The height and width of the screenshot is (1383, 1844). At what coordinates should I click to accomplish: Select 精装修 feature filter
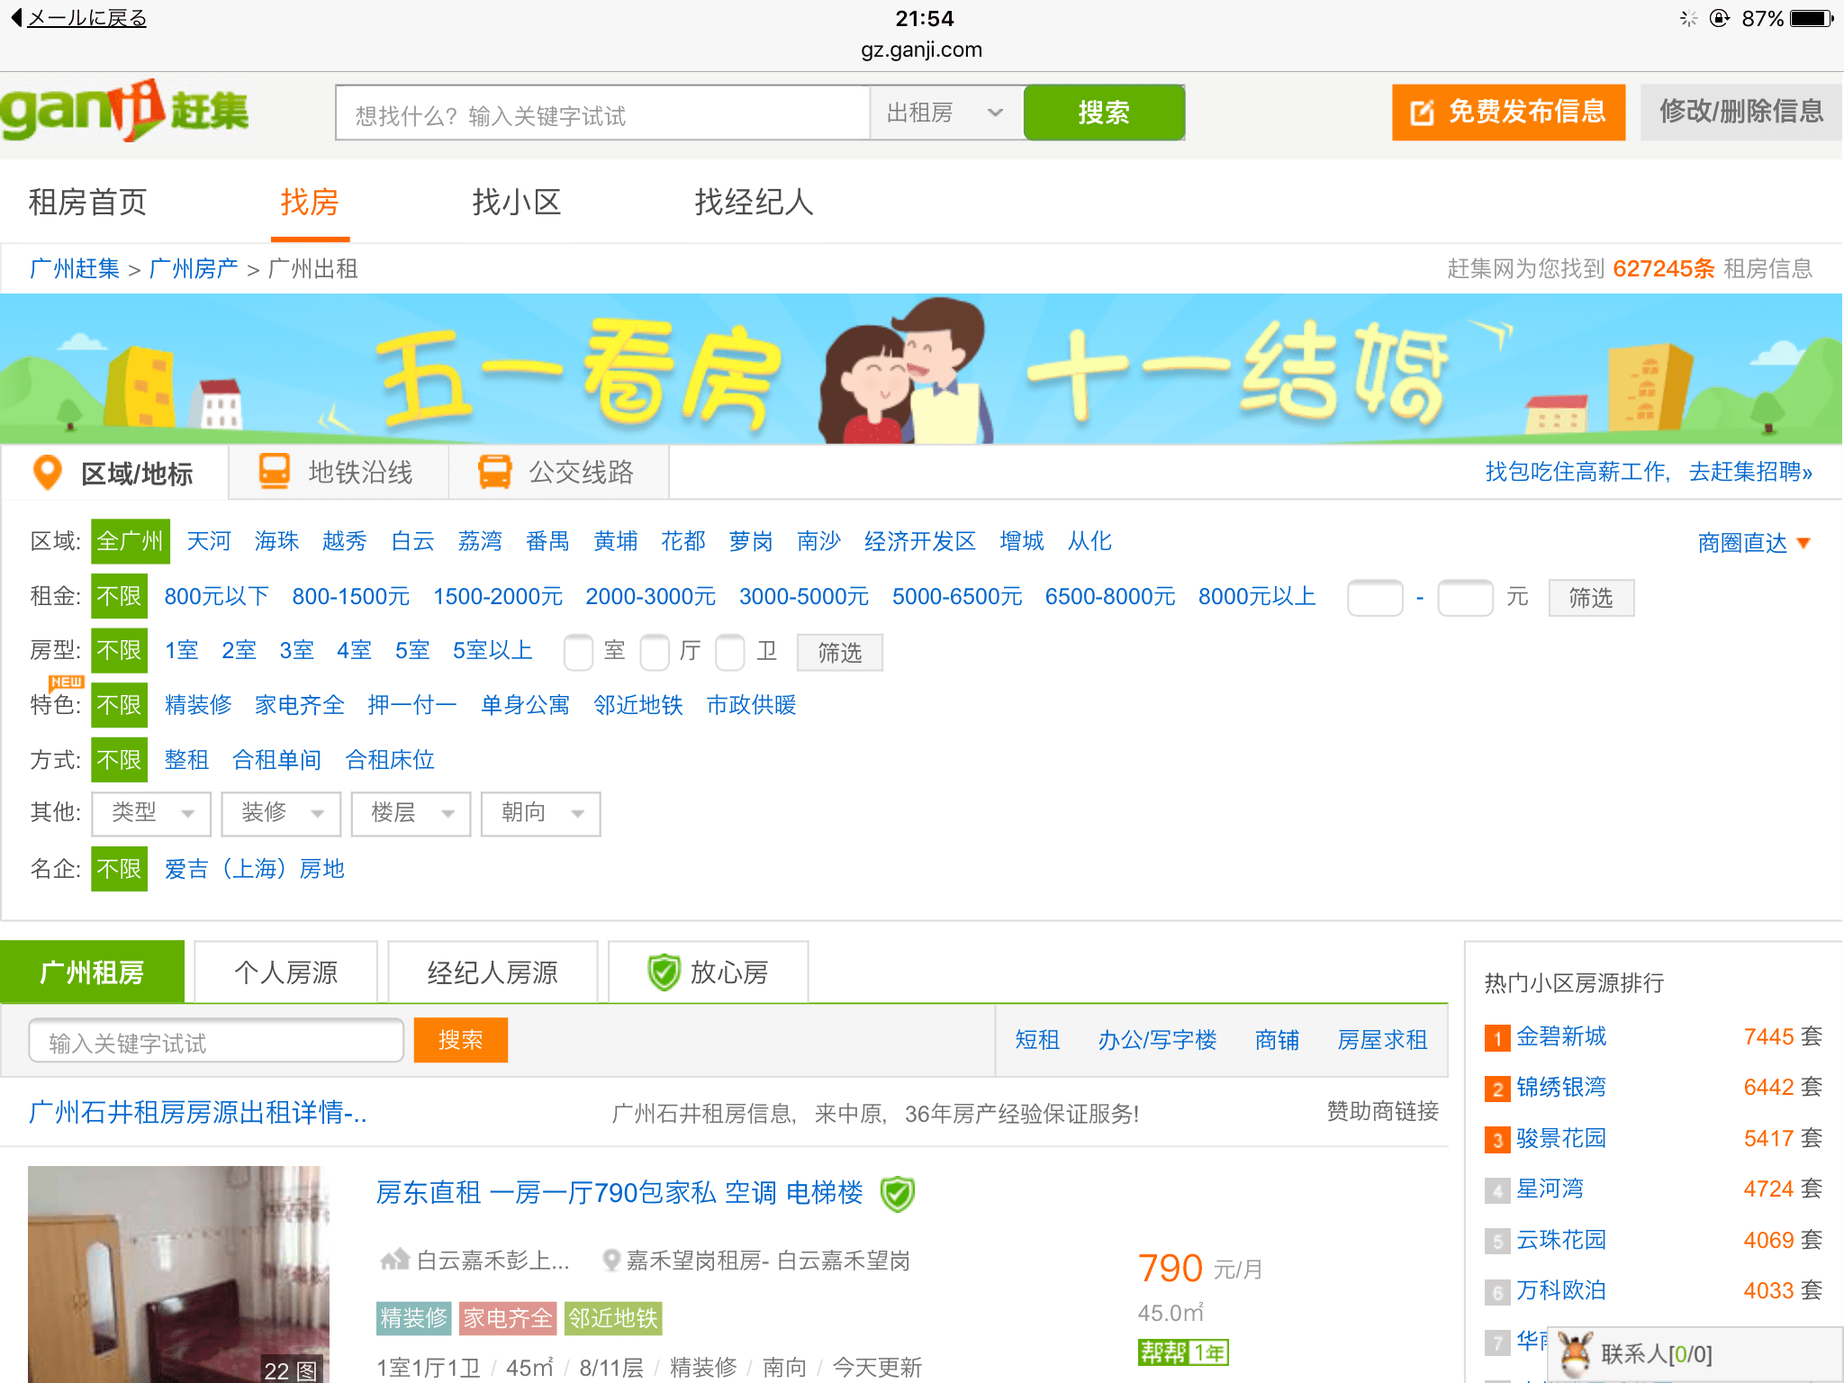coord(198,705)
